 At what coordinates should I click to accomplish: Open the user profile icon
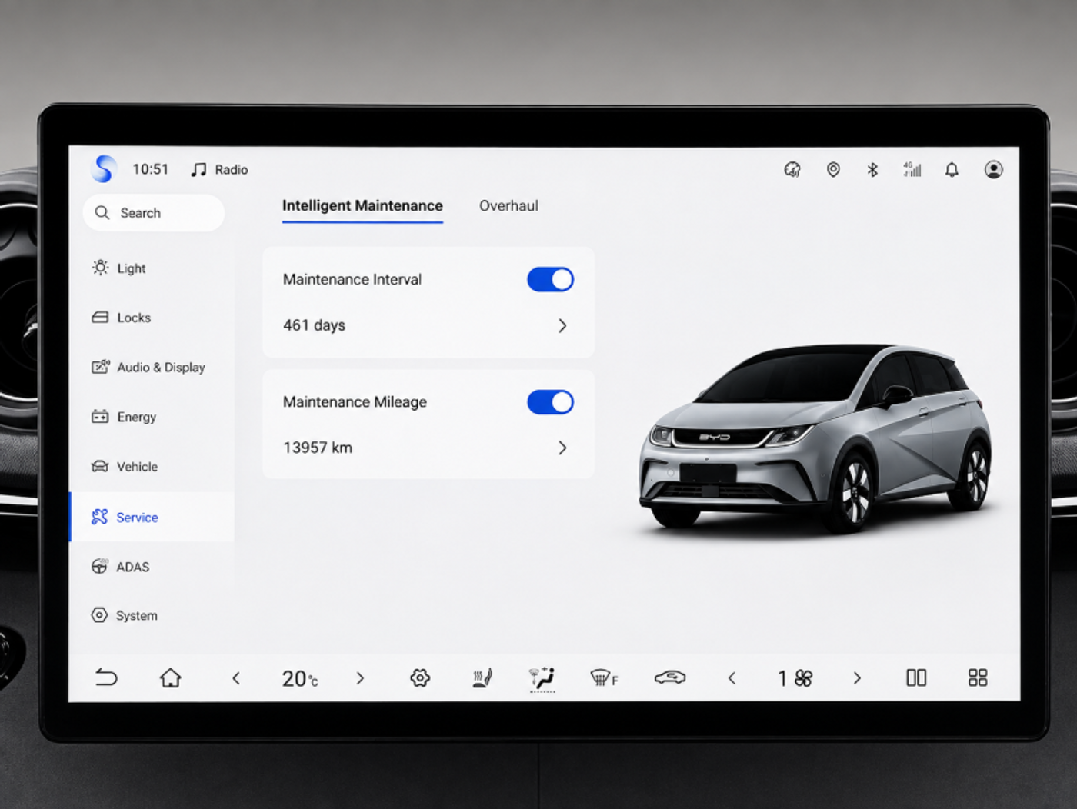coord(994,169)
